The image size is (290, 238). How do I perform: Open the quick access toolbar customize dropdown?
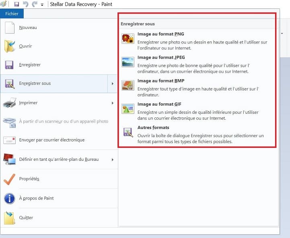(x=42, y=5)
